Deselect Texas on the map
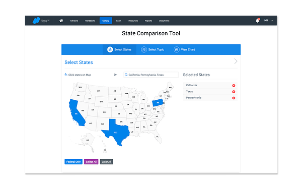 pyautogui.click(x=116, y=132)
